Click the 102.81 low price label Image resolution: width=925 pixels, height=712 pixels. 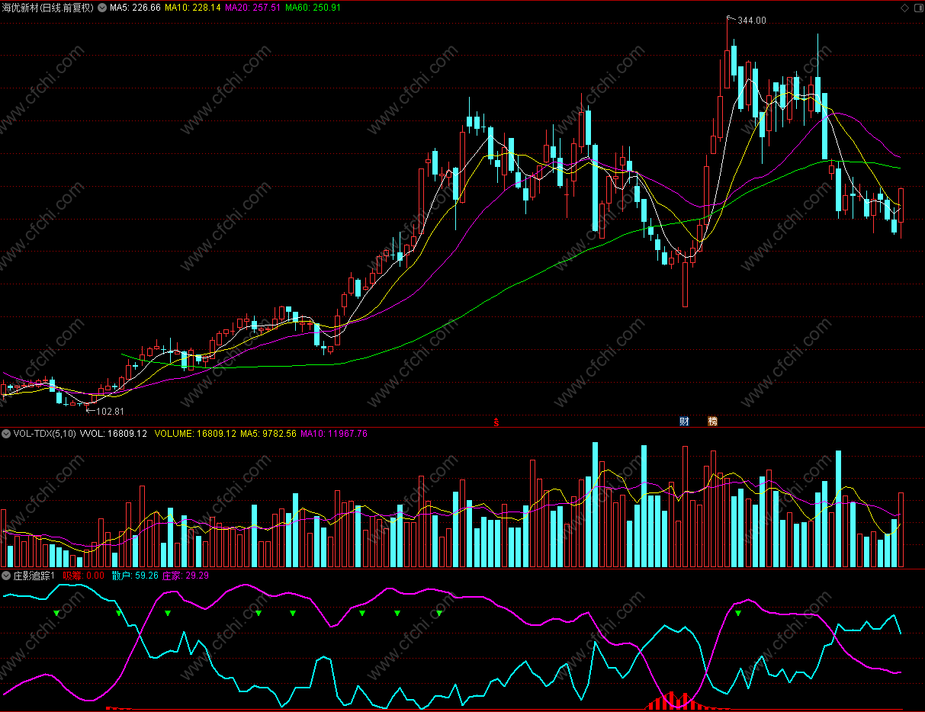coord(110,411)
